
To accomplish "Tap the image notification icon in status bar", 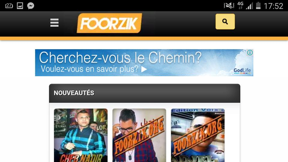I will tap(20, 6).
